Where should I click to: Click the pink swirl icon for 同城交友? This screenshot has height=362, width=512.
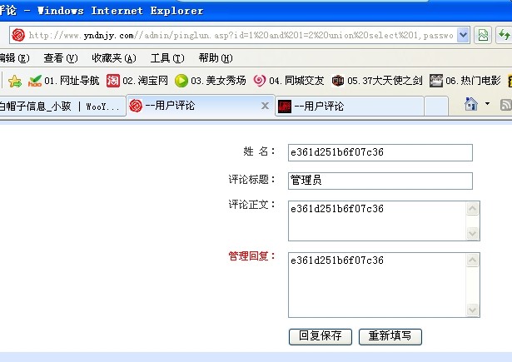click(x=260, y=81)
